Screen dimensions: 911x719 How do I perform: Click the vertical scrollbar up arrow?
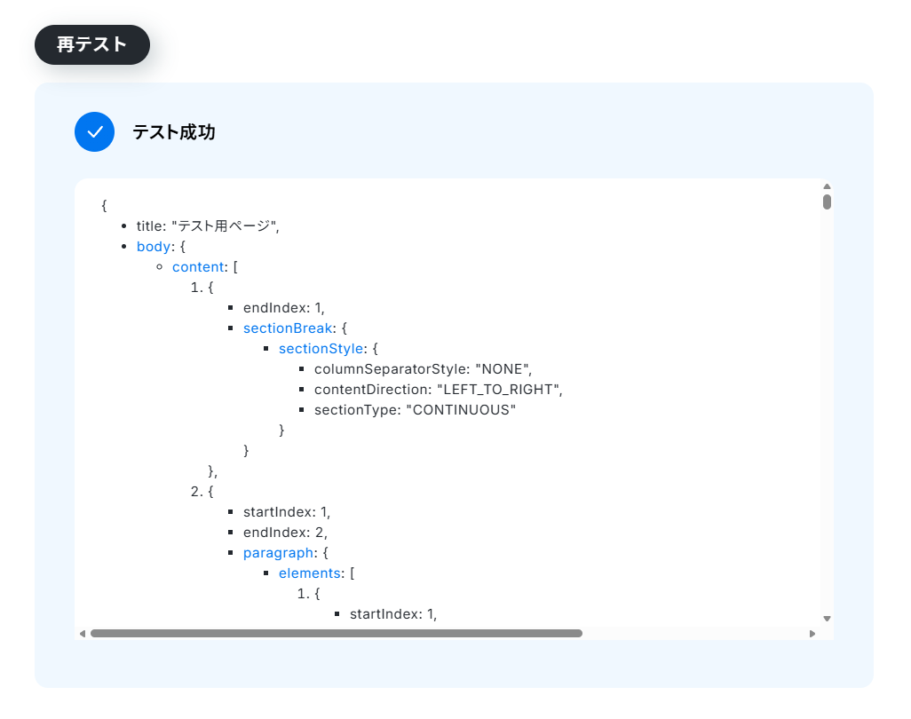click(827, 186)
